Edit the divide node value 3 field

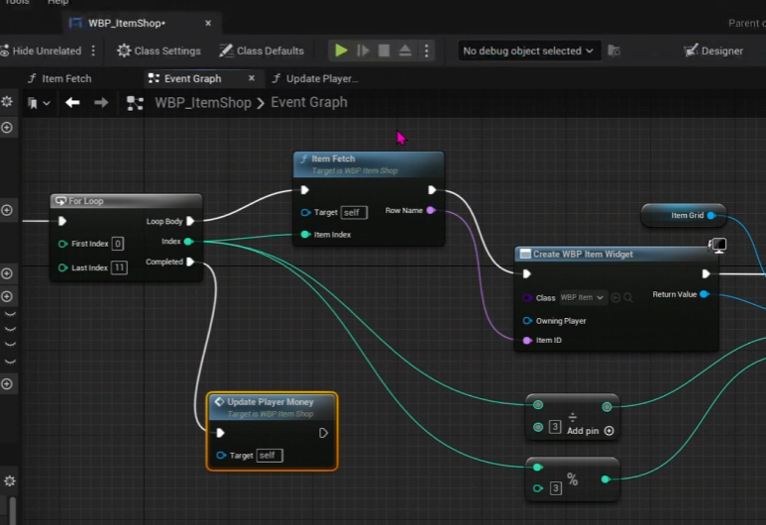[x=555, y=427]
